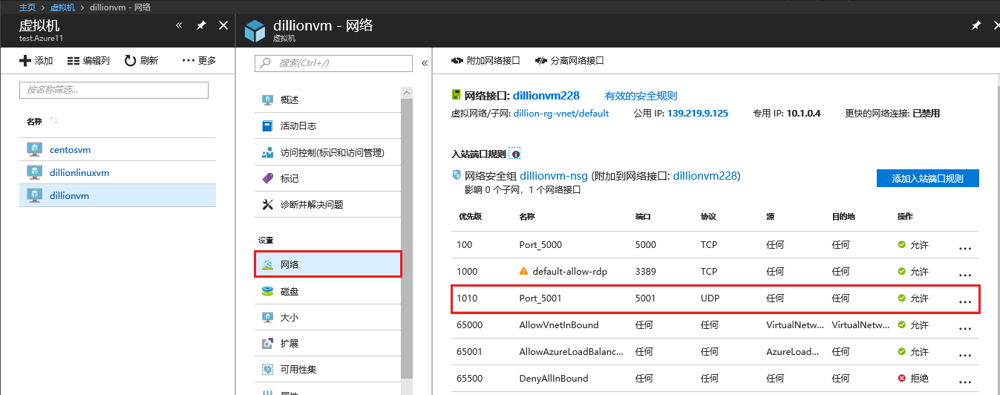
Task: Open 编辑列 column editor
Action: click(88, 61)
